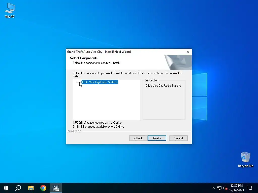Select the installer icon in taskbar

[x=56, y=188]
